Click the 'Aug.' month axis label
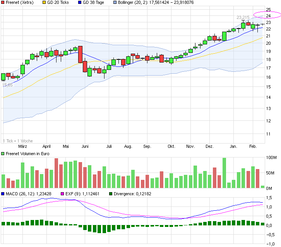This screenshot has width=281, height=247. 128,146
